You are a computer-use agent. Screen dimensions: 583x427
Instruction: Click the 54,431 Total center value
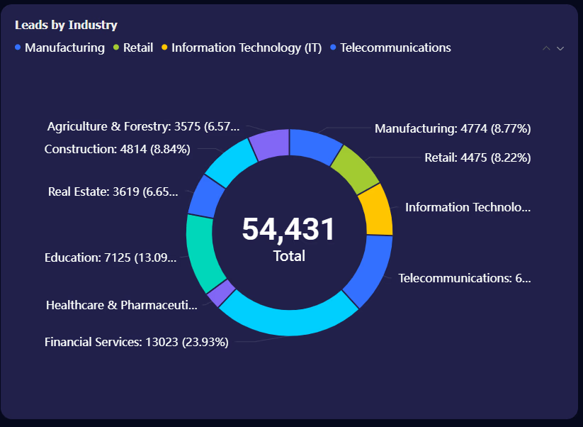click(x=289, y=238)
